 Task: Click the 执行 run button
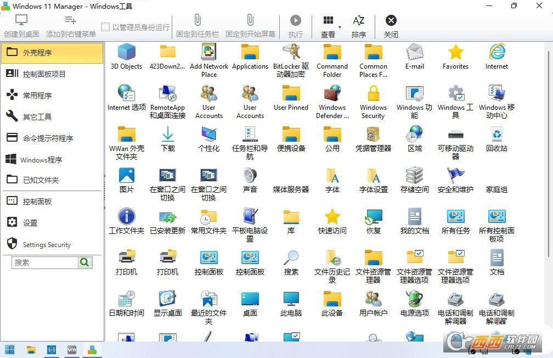click(296, 25)
